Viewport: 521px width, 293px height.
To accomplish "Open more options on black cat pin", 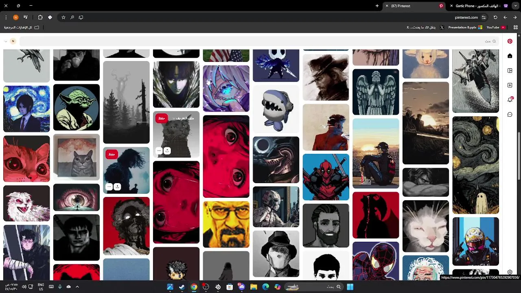I will click(159, 151).
